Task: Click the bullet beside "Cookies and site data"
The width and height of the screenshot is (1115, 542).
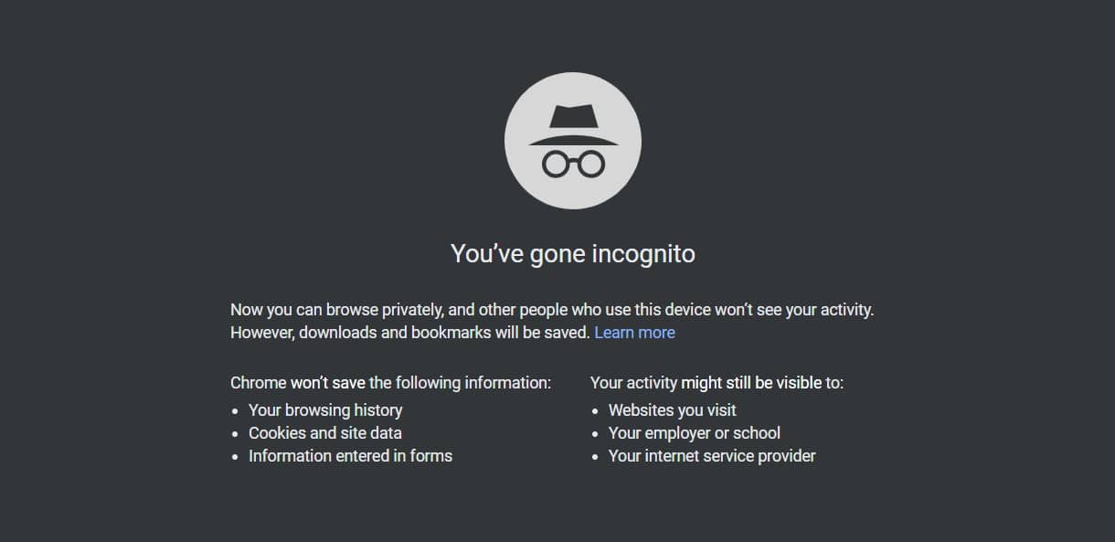Action: click(236, 434)
